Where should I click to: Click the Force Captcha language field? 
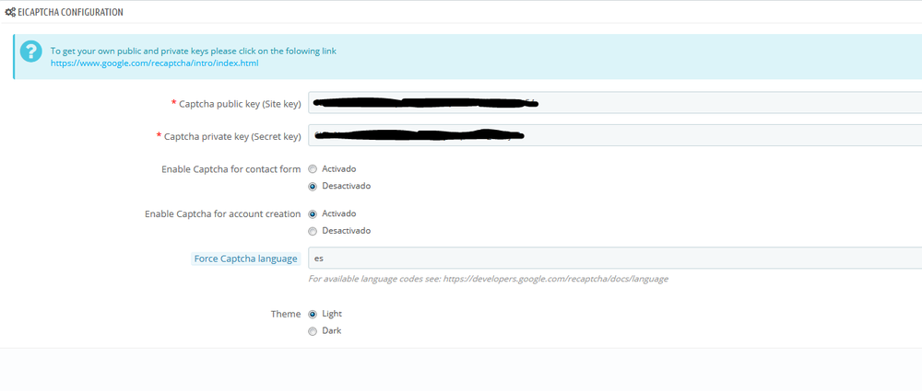[x=614, y=259]
